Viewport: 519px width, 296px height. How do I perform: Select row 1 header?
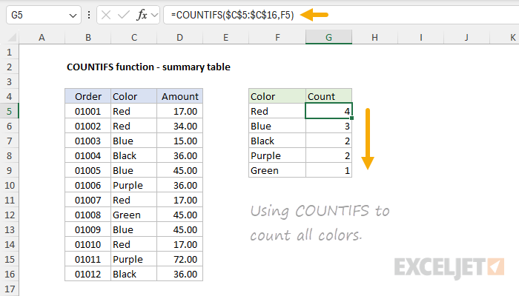pos(9,53)
